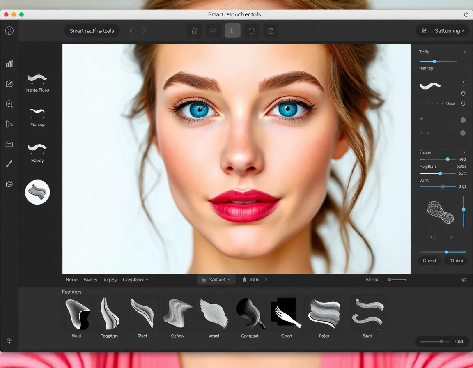Open the Somact dropdown below the canvas
This screenshot has width=473, height=368.
(x=216, y=279)
